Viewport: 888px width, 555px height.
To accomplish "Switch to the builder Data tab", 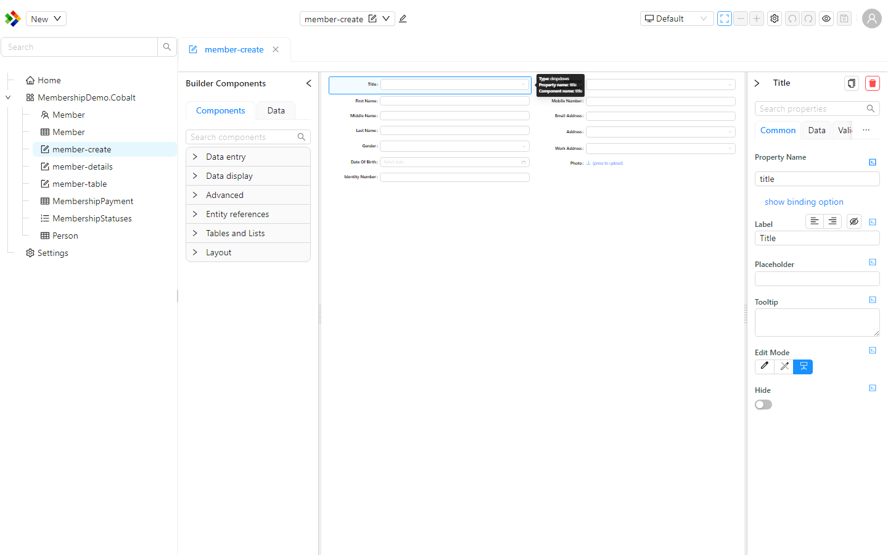I will 276,110.
